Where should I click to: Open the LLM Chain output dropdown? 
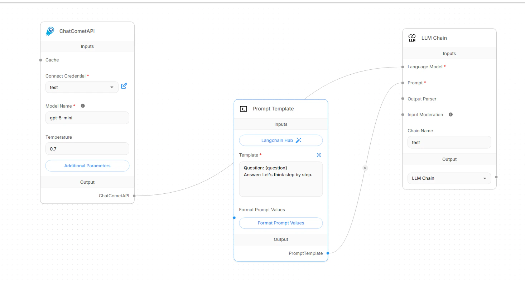point(449,178)
